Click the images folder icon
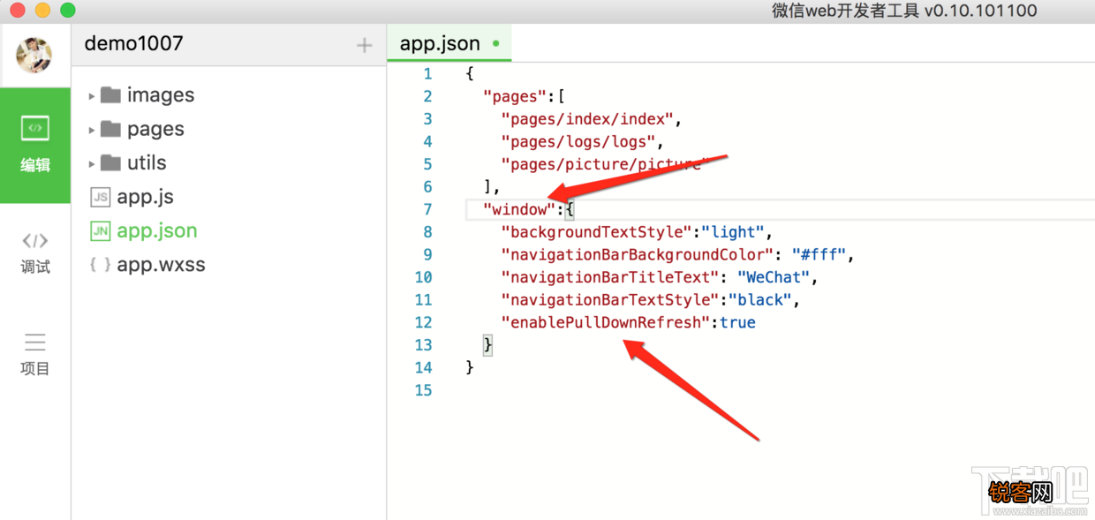Screen dimensions: 1095x520 point(110,94)
